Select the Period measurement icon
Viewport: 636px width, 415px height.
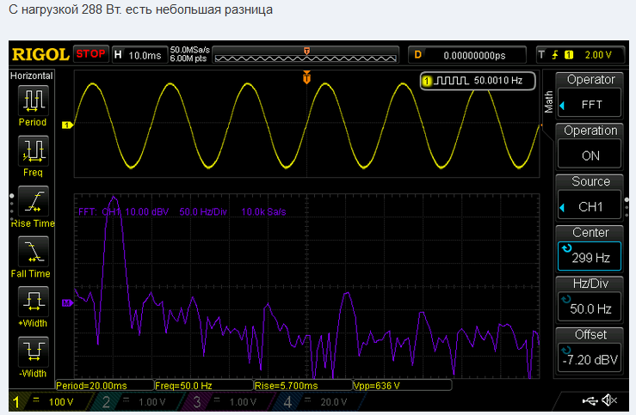coord(34,100)
